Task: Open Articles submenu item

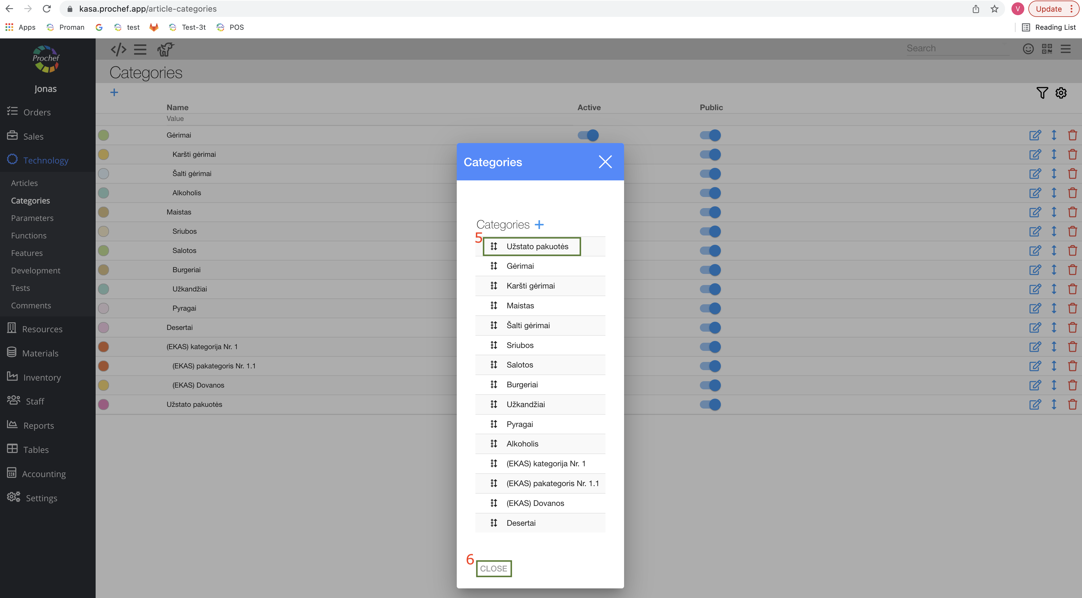Action: click(x=24, y=183)
